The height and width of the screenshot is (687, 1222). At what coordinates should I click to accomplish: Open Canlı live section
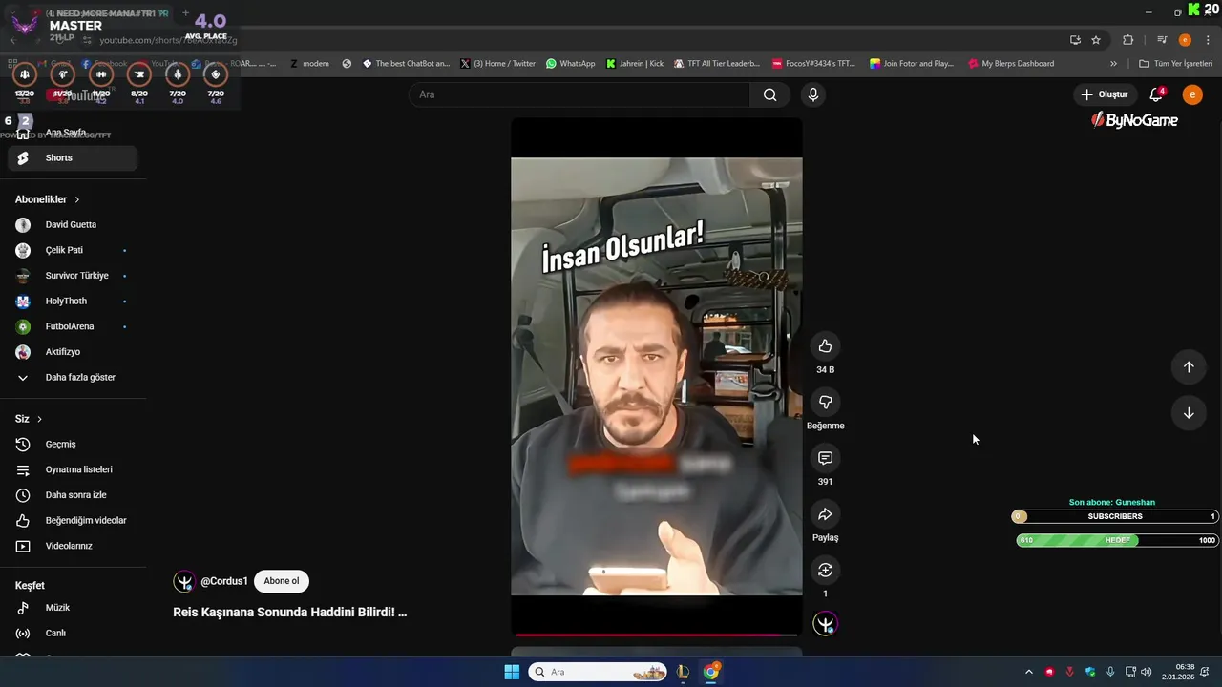point(73,633)
